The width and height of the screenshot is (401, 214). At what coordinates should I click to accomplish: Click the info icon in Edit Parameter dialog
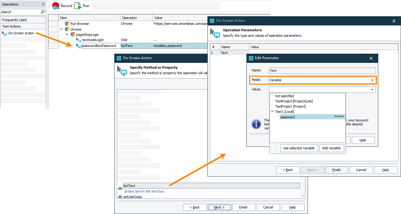256,124
